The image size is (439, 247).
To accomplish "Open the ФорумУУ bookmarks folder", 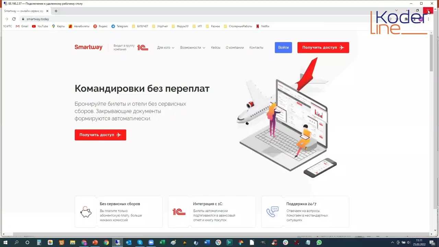I will 180,26.
